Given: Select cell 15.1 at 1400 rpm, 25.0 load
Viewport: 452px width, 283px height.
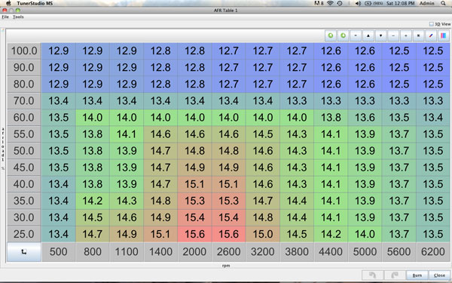Looking at the screenshot, I should click(x=160, y=234).
